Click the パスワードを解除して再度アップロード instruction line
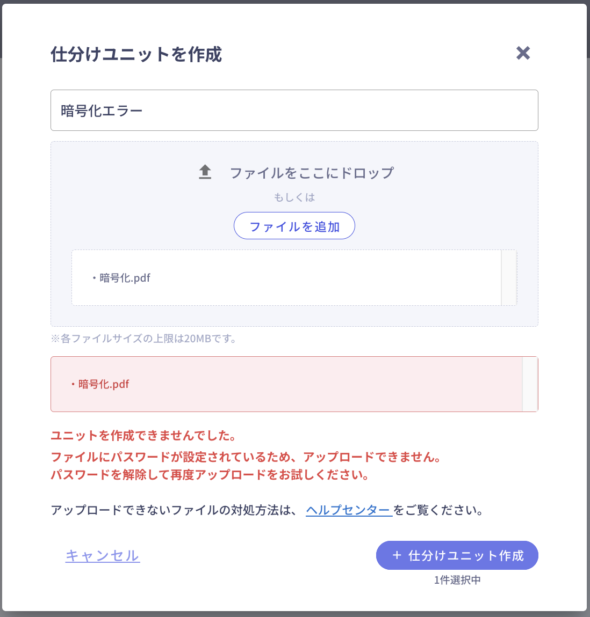 point(210,475)
